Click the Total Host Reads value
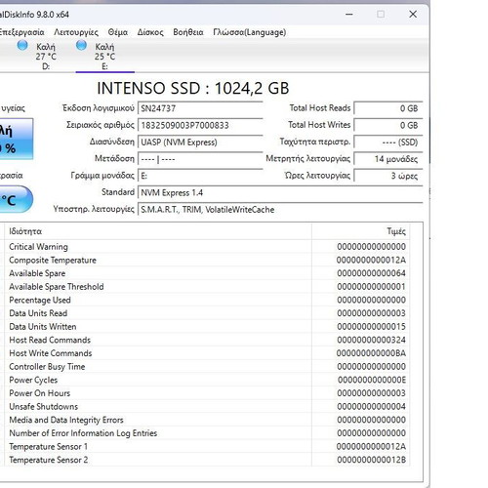488x488 pixels. tap(388, 108)
